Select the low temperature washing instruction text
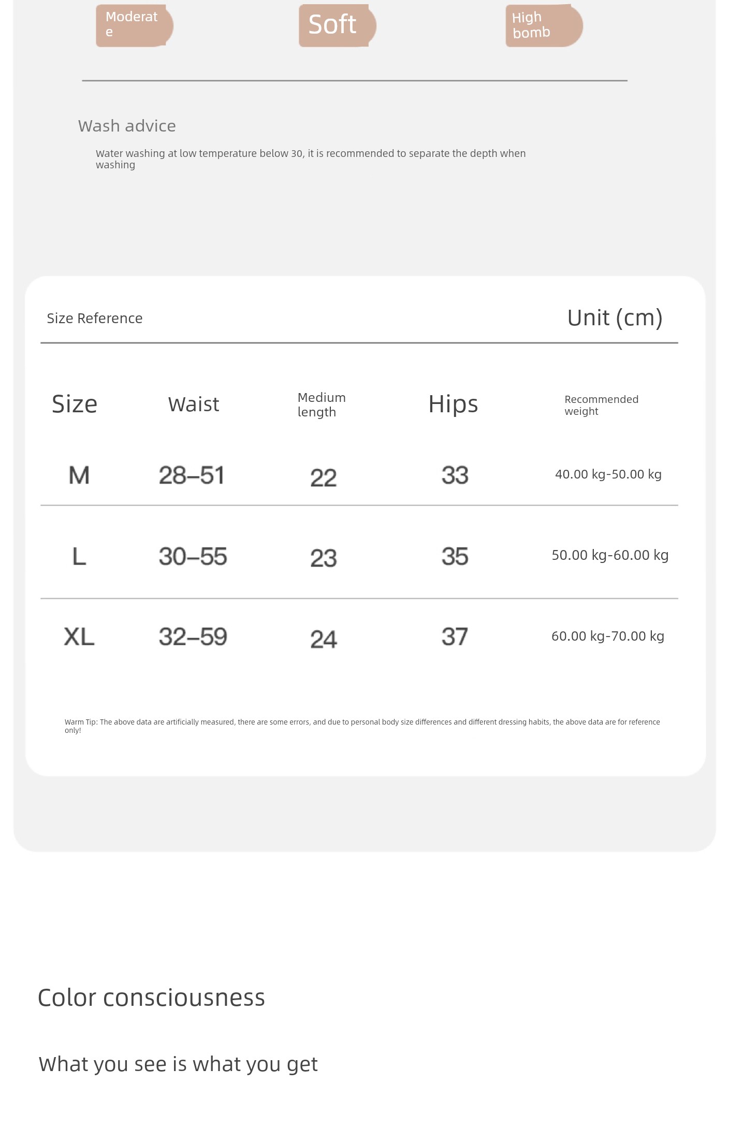Image resolution: width=729 pixels, height=1127 pixels. tap(311, 158)
